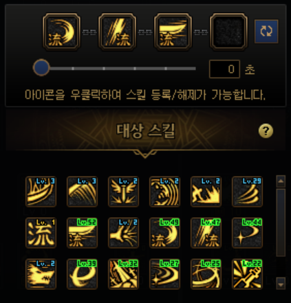Click the seconds input field showing 0

[x=224, y=69]
